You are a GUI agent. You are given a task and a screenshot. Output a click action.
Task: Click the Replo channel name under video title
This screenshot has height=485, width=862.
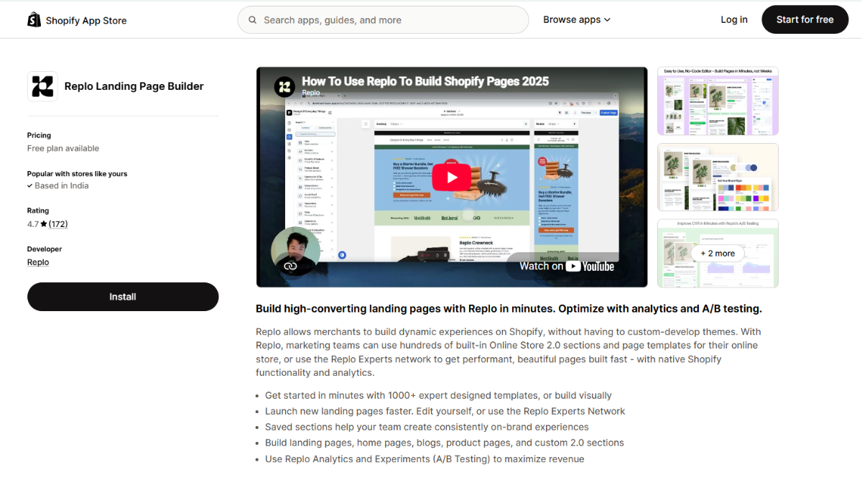(x=311, y=93)
